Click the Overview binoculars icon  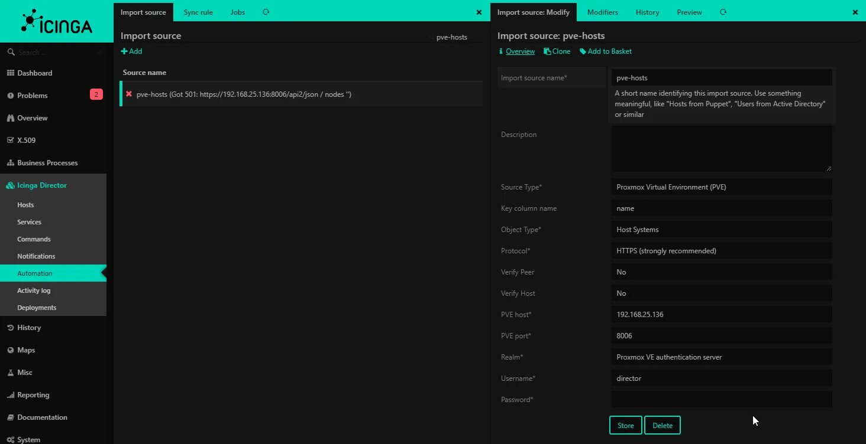pos(11,118)
